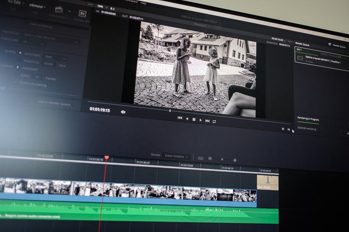Toggle the timeline view options icon
The image size is (349, 232).
(x=200, y=158)
